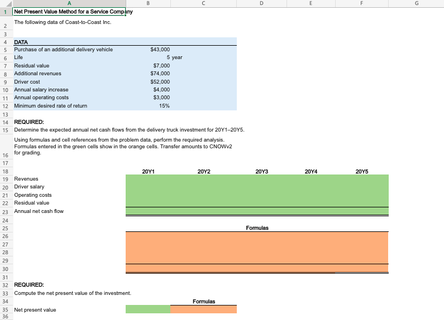Viewport: 444px width, 320px height.
Task: Click green Net present value input cell
Action: 148,309
